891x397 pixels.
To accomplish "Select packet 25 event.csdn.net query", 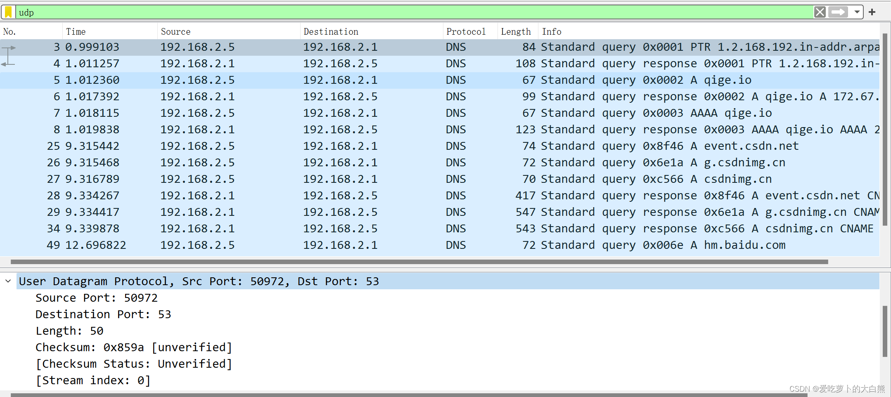I will click(x=440, y=146).
